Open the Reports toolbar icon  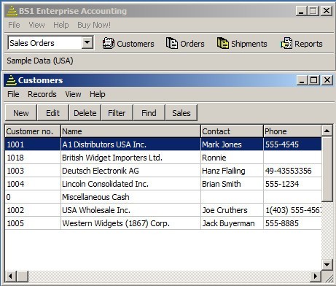[301, 44]
